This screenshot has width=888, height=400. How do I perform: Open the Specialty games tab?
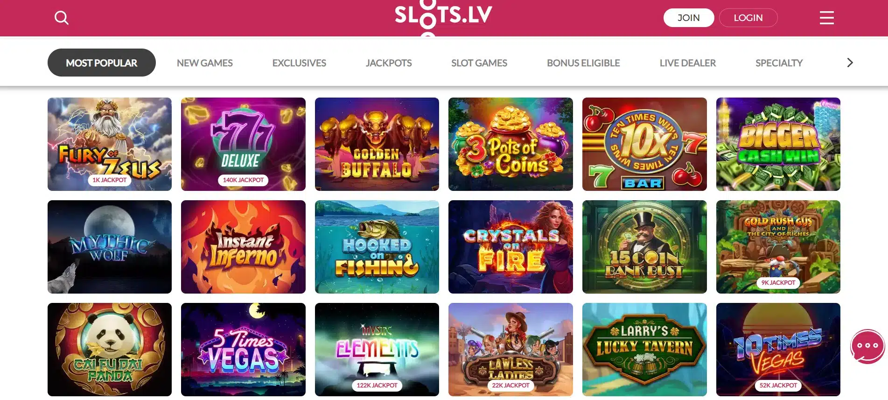point(779,63)
